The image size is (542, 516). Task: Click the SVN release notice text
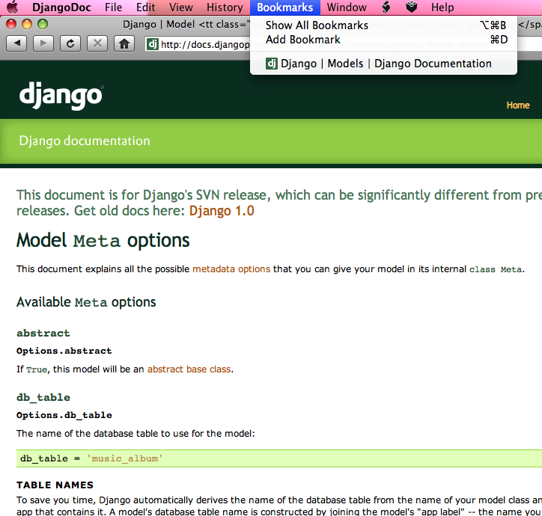[x=279, y=203]
